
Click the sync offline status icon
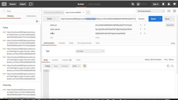138,4
